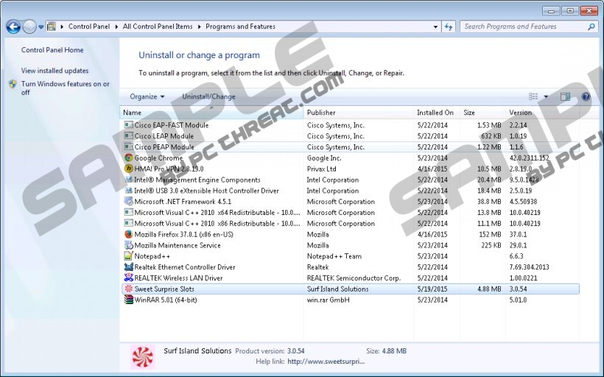This screenshot has height=377, width=604.
Task: Click the HMA! Pro VPN icon
Action: pos(129,169)
